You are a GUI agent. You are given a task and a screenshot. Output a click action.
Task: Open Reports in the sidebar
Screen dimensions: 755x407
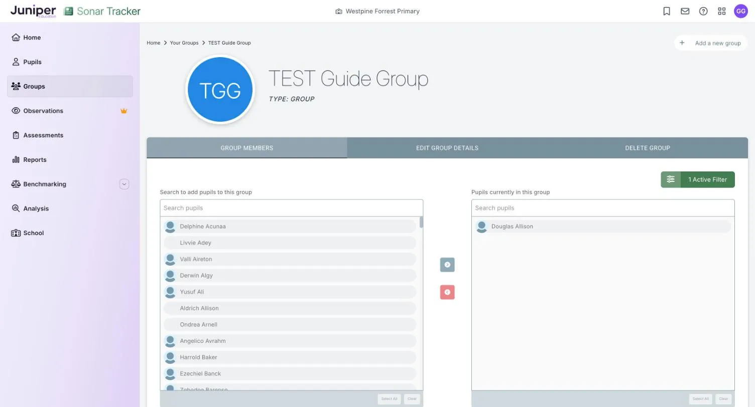70,160
